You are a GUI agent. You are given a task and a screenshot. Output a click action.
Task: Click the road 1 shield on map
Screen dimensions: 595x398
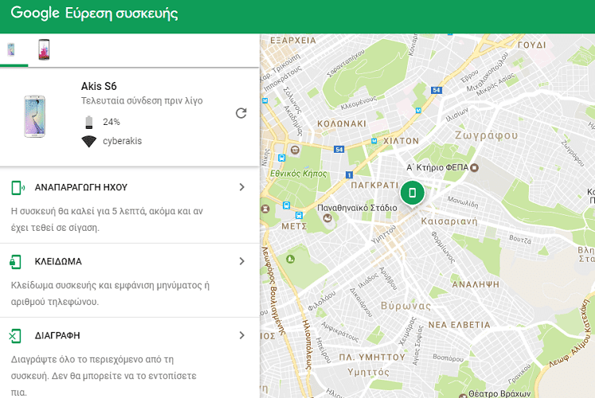click(x=349, y=175)
